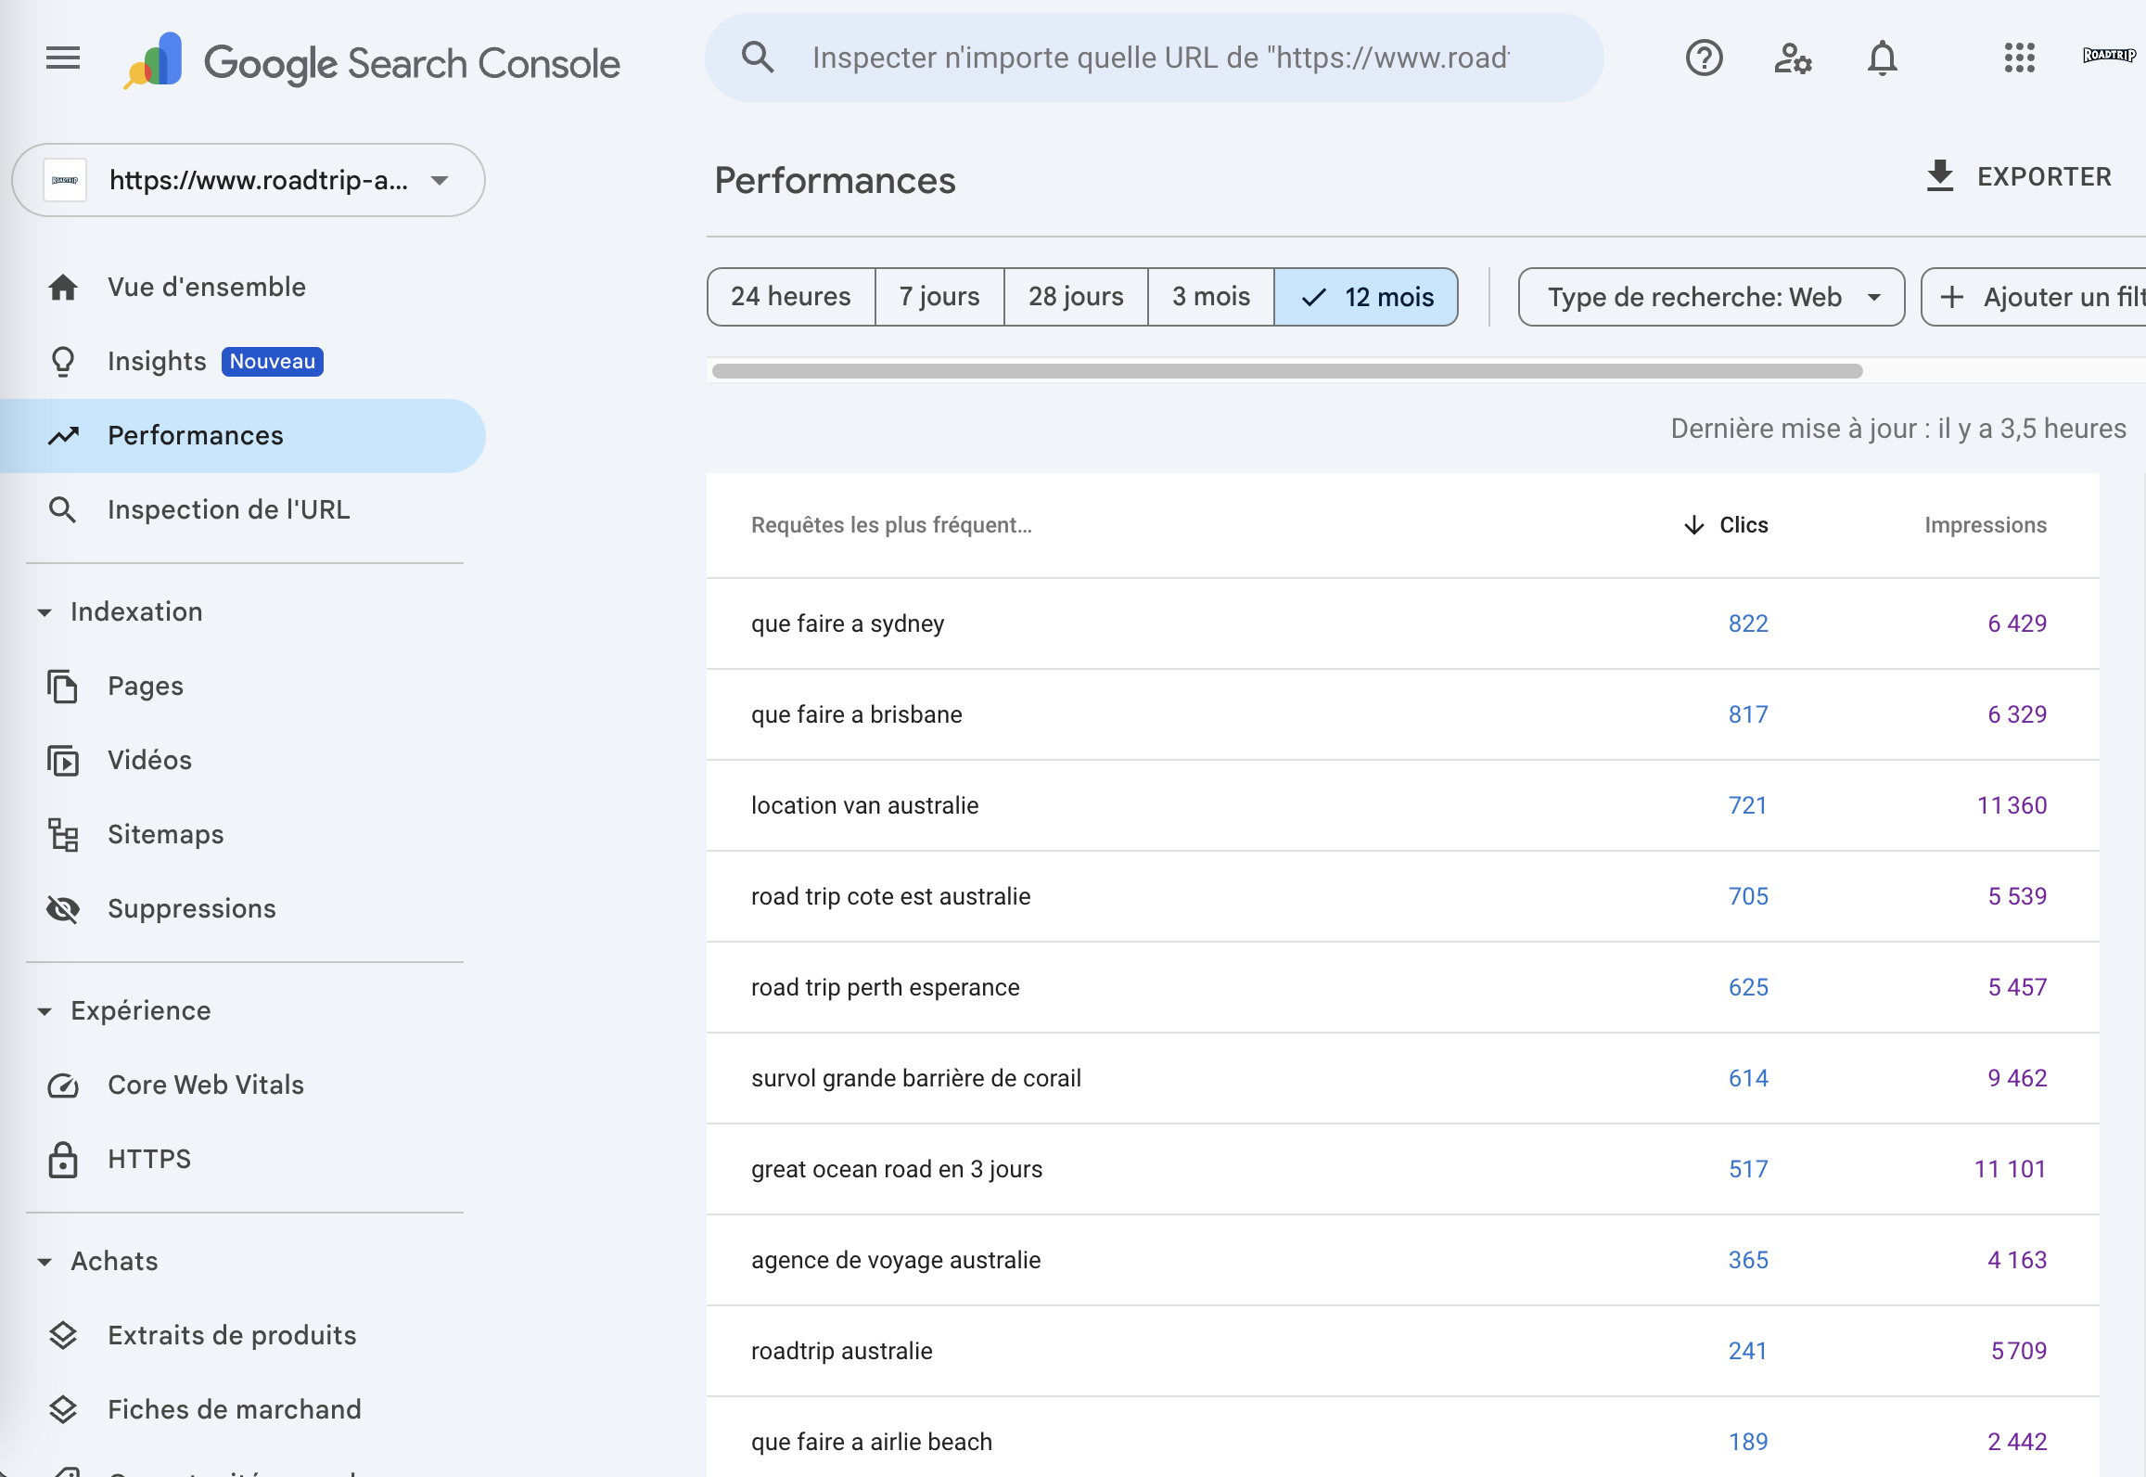This screenshot has width=2146, height=1477.
Task: Select the 28 jours date range
Action: [1076, 297]
